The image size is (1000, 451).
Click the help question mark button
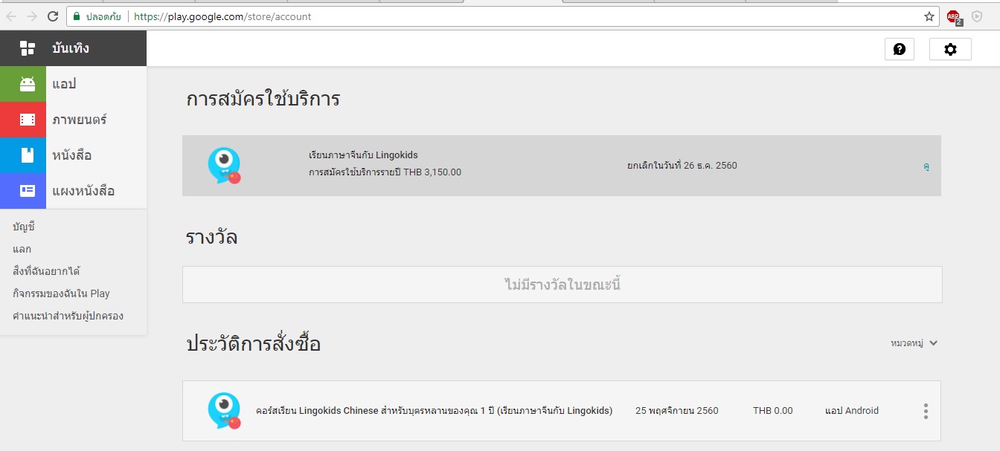pyautogui.click(x=900, y=49)
